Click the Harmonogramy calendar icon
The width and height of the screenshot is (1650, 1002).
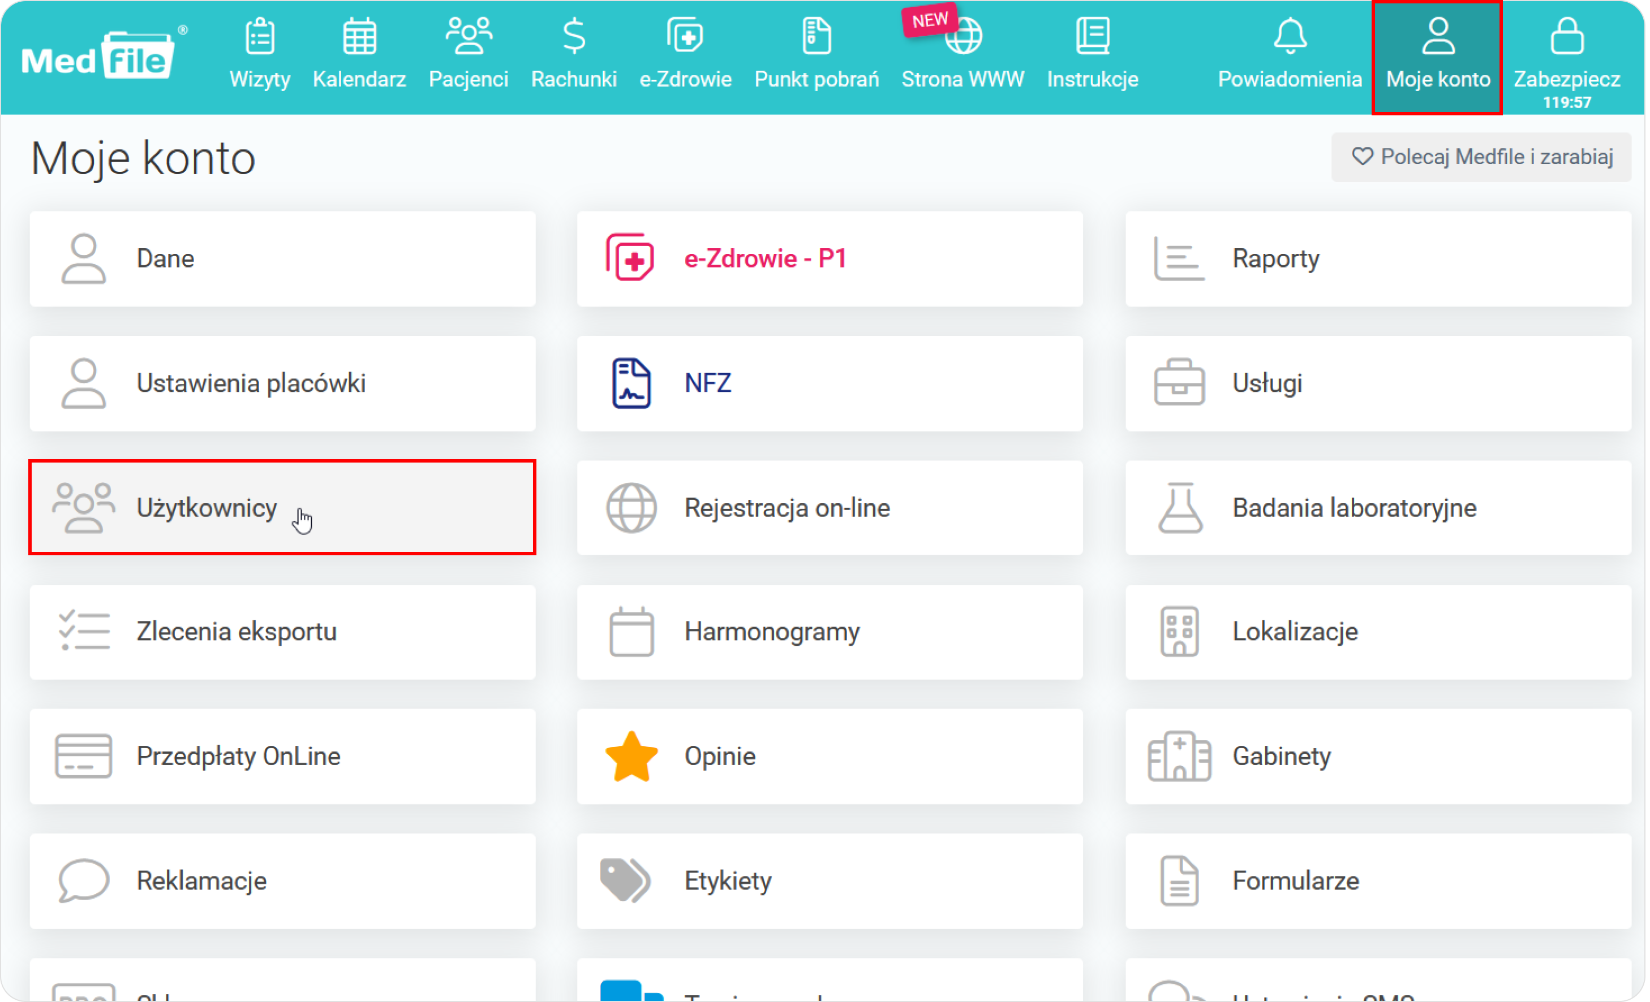click(631, 632)
